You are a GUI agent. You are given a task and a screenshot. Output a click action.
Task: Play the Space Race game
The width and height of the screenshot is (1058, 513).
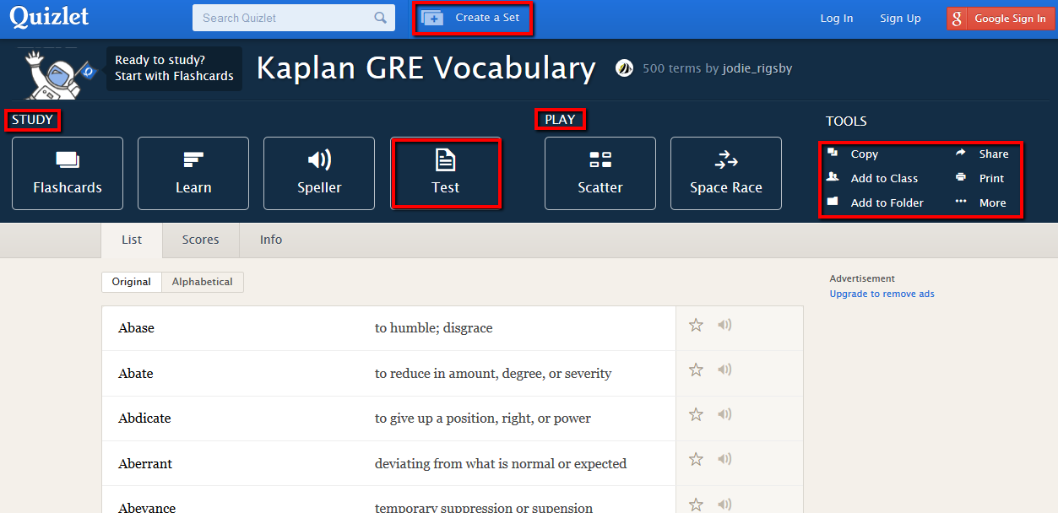coord(726,173)
